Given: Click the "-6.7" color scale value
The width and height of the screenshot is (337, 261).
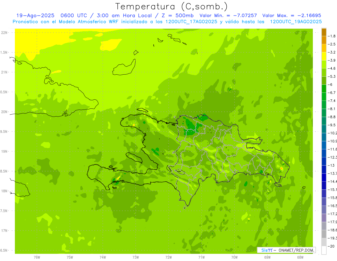Looking at the screenshot, I should click(x=332, y=93).
